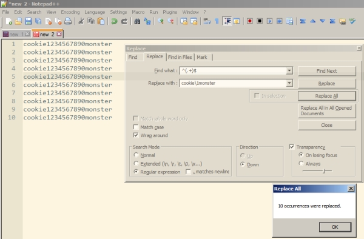Viewport: 364px width, 239px height.
Task: Click the Find Next button
Action: coord(326,71)
